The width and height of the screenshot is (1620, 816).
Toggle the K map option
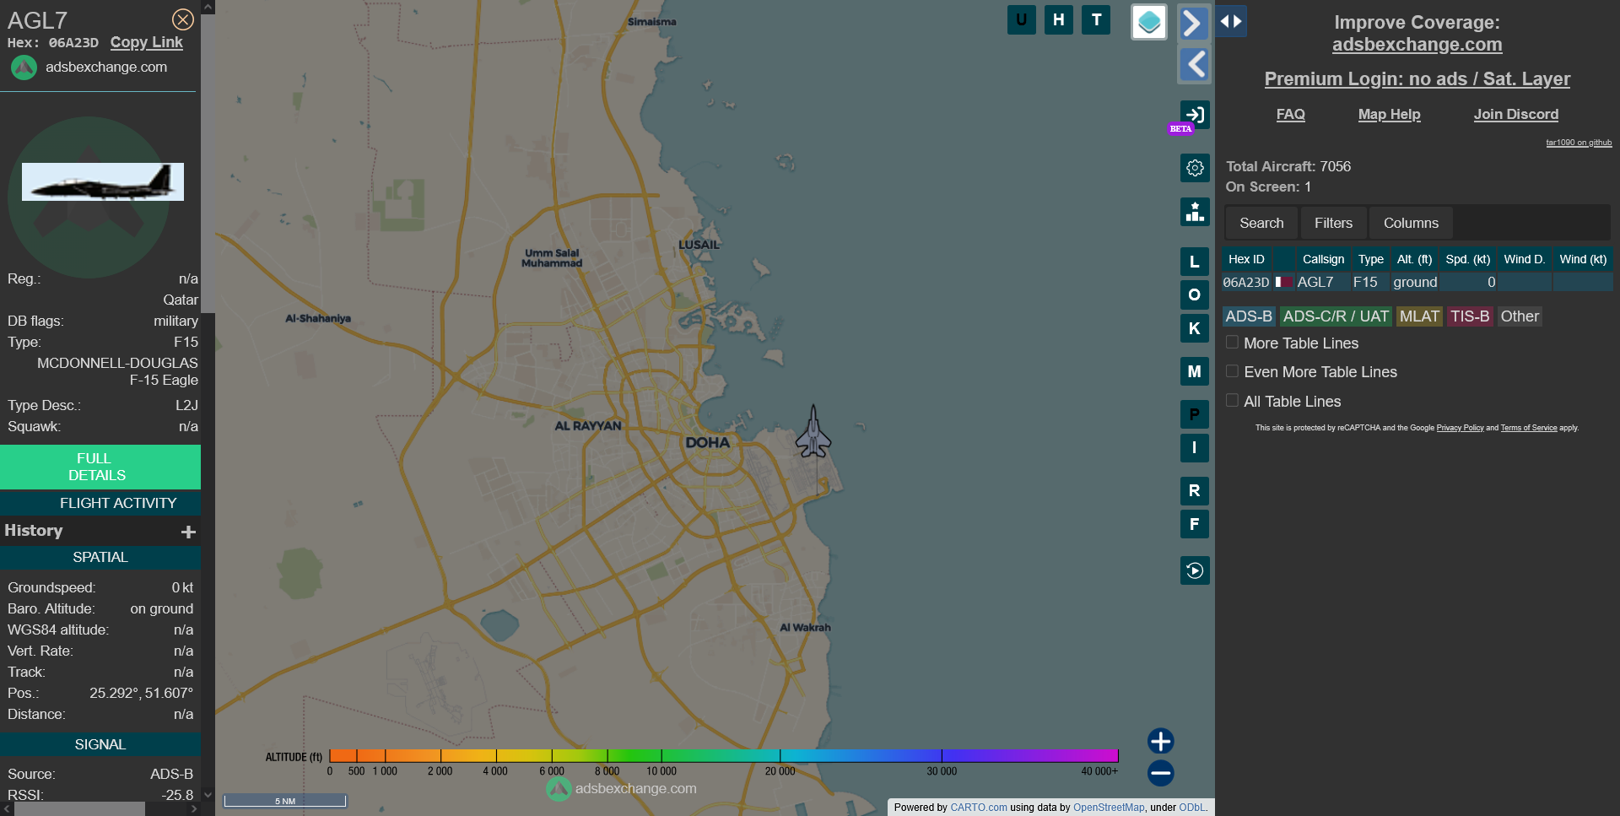point(1194,328)
